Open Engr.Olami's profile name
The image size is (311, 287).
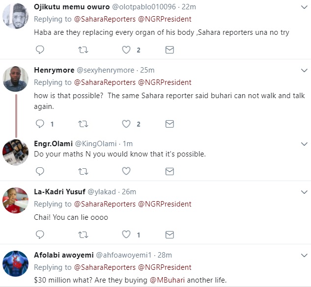53,144
